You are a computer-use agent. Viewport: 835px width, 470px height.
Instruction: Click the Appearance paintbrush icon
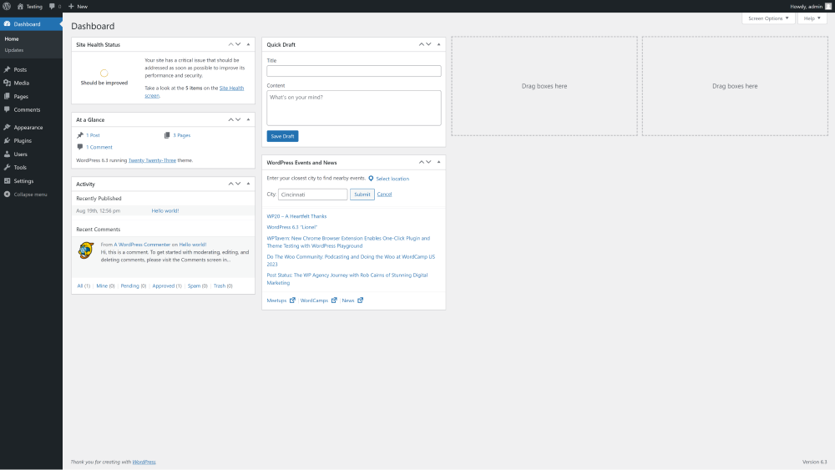click(x=7, y=127)
